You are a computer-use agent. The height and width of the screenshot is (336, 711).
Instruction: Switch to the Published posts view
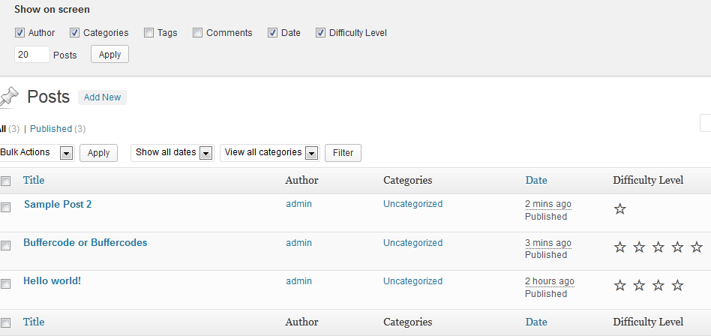click(51, 129)
